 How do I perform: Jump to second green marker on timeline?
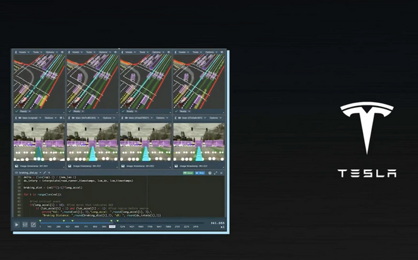(x=64, y=221)
